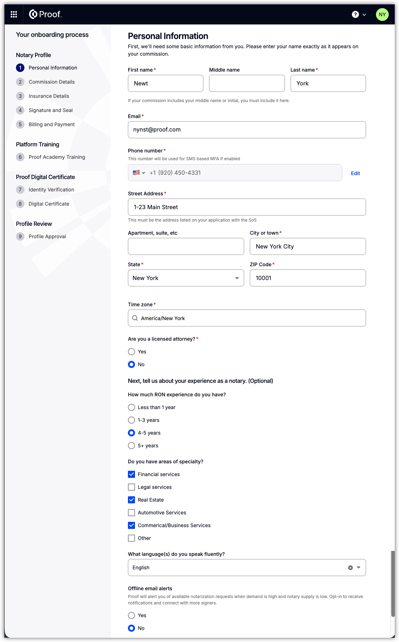Check Automotive Services specialty
The image size is (399, 642).
131,513
